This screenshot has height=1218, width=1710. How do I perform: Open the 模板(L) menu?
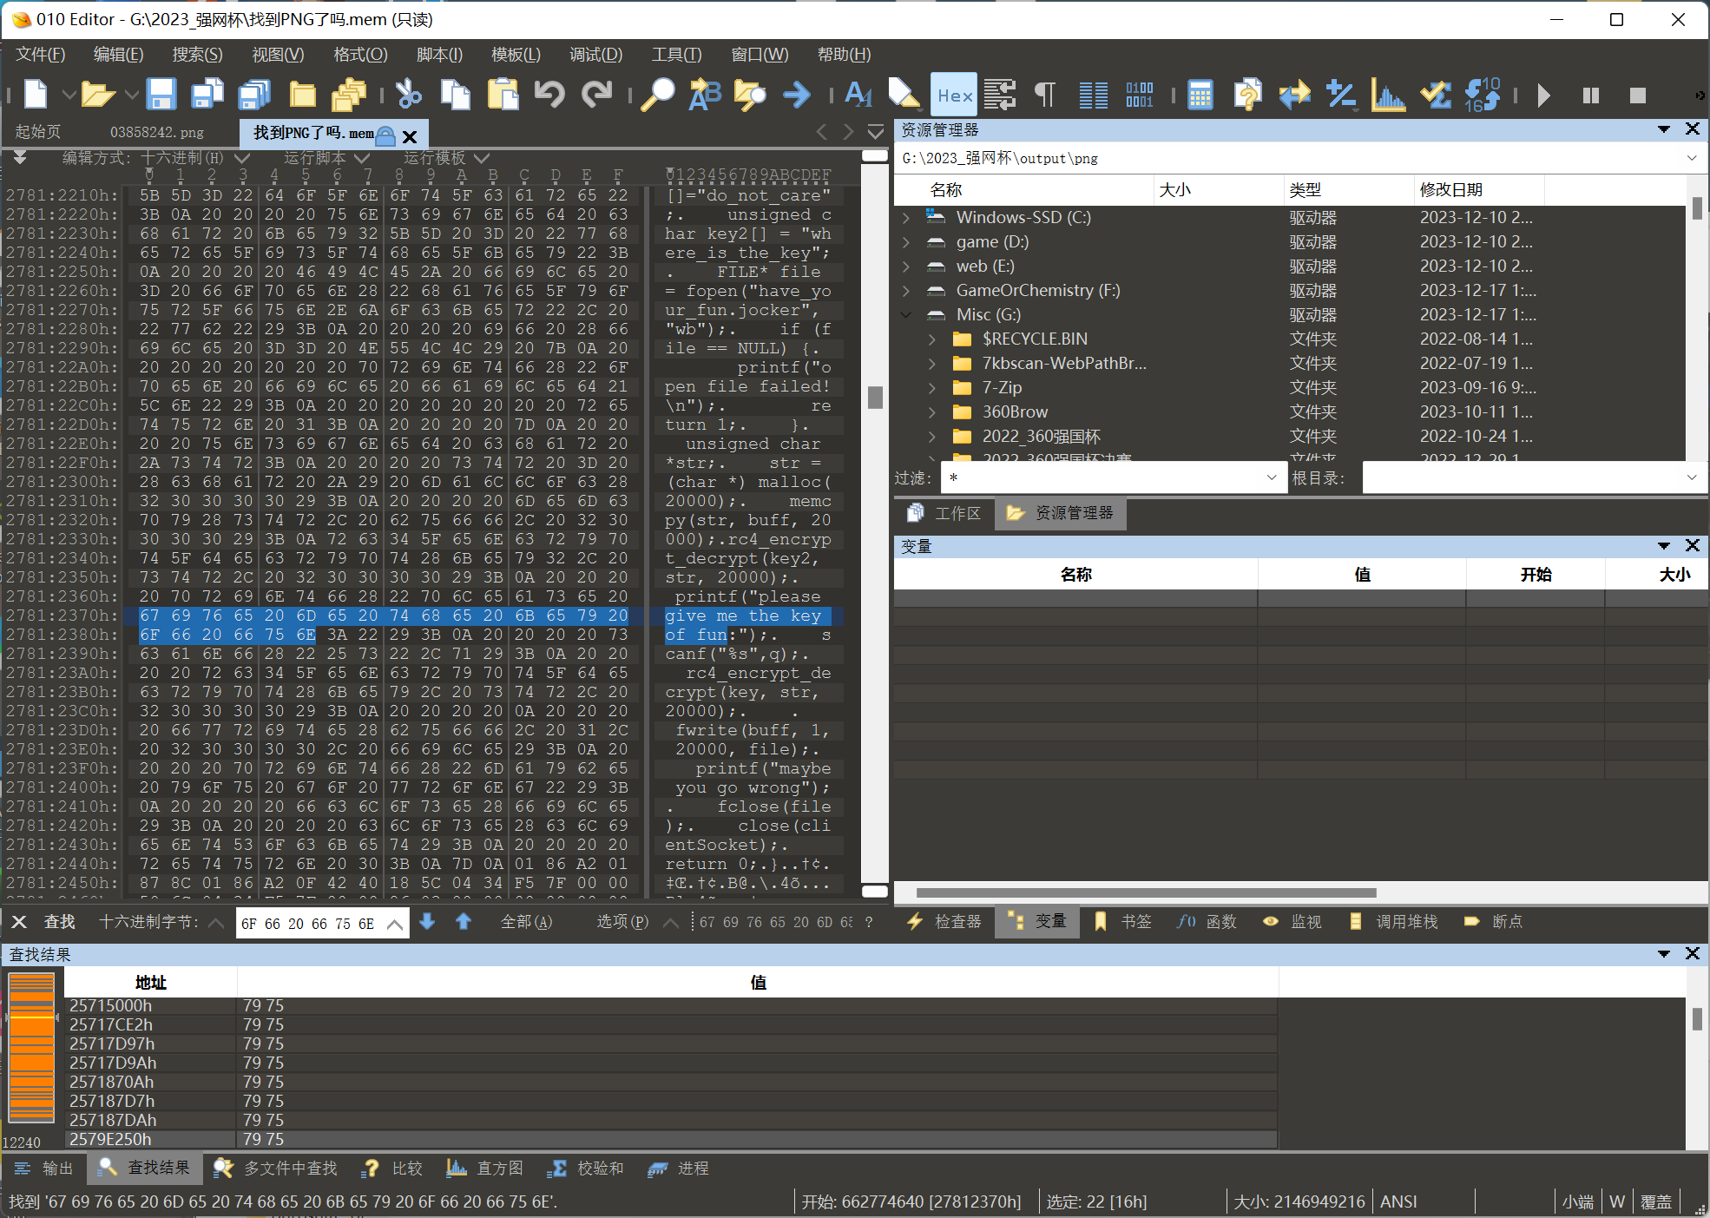point(516,55)
